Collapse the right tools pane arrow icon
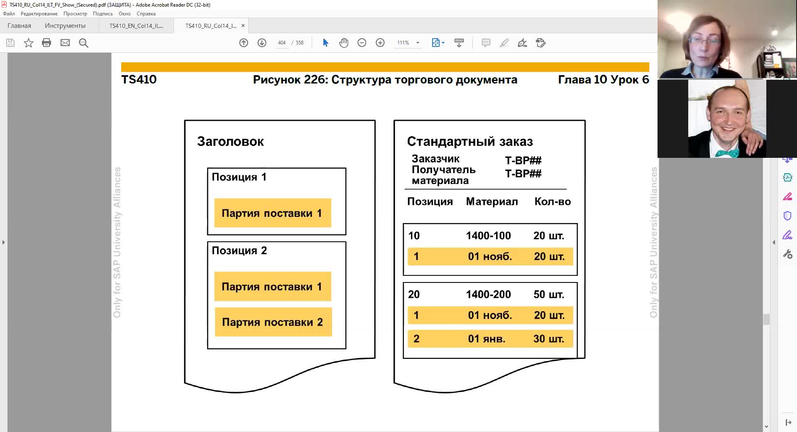 coord(788,422)
